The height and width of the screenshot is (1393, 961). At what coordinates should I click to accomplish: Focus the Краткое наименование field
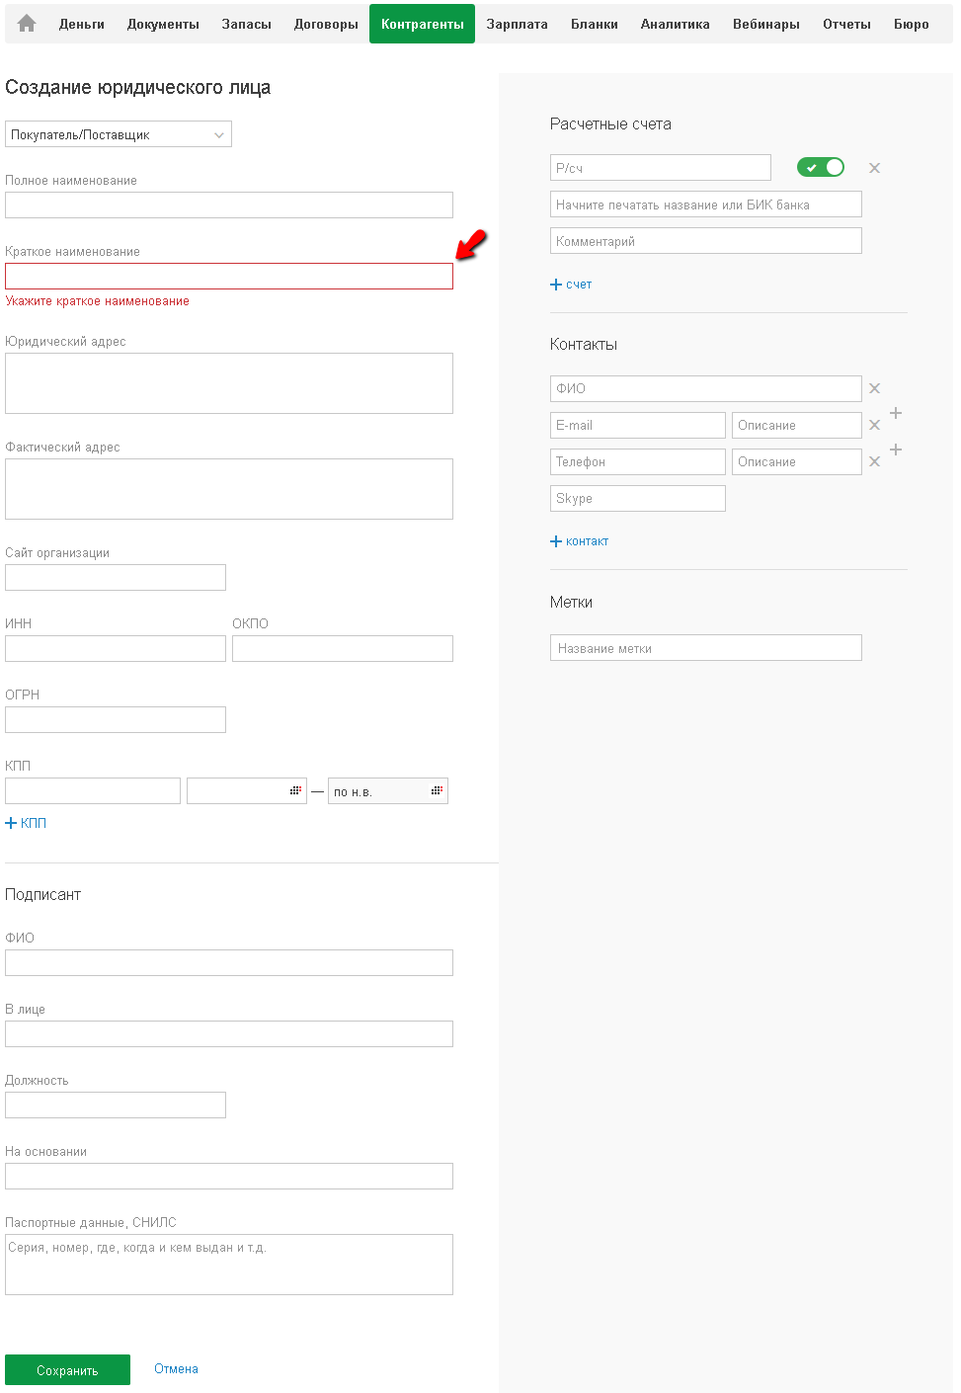[229, 277]
